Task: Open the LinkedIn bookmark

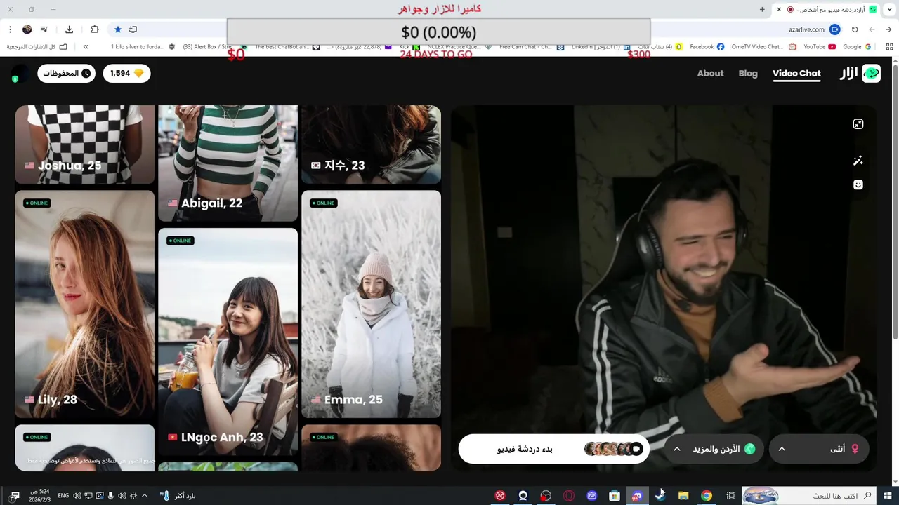Action: [603, 47]
